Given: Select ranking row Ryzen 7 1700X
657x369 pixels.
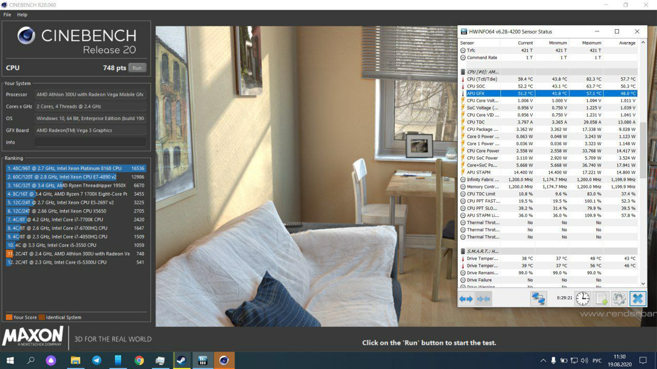Looking at the screenshot, I should [x=76, y=194].
